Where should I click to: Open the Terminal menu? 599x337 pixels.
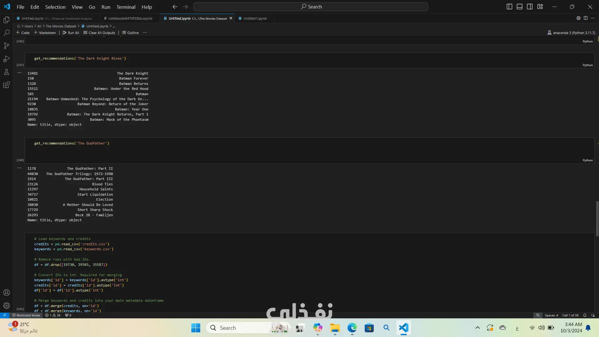point(126,7)
